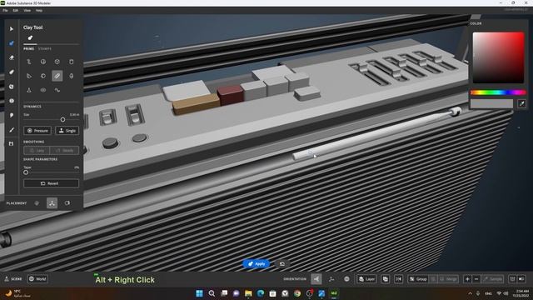Click the Merge button

tap(448, 279)
